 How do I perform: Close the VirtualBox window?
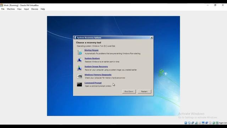coord(223,5)
